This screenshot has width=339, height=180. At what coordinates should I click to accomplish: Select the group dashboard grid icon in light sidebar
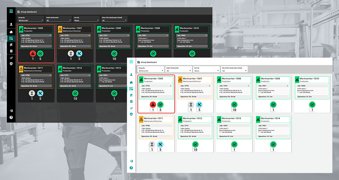131,89
